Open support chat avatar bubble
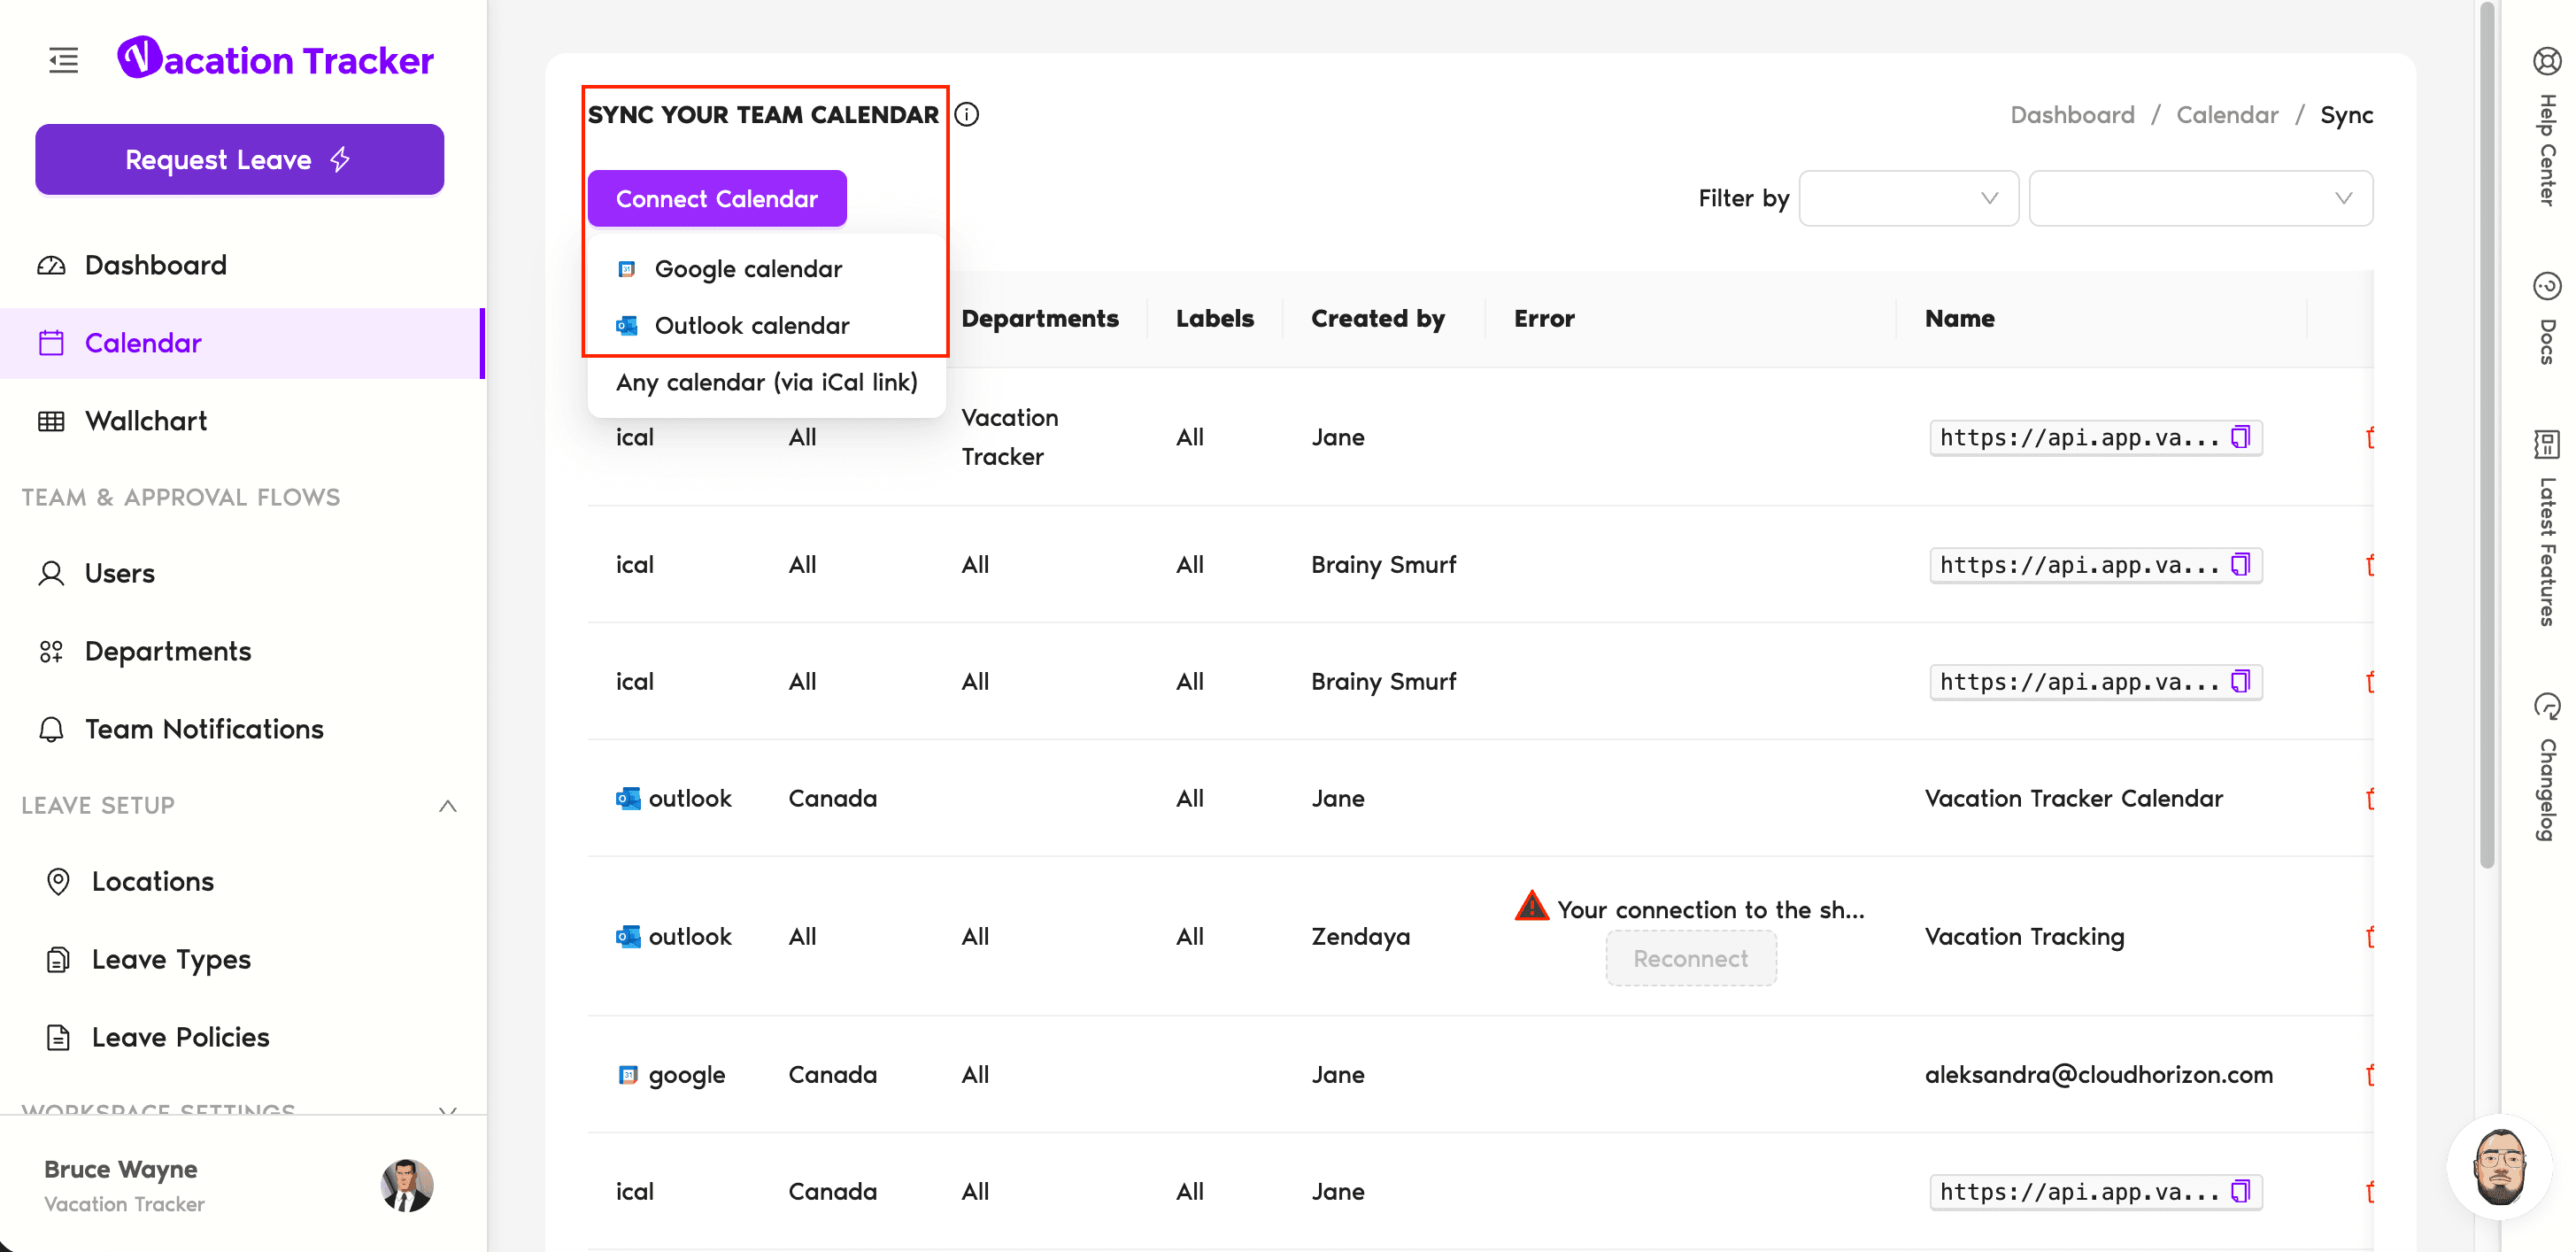Image resolution: width=2576 pixels, height=1252 pixels. tap(2500, 1167)
